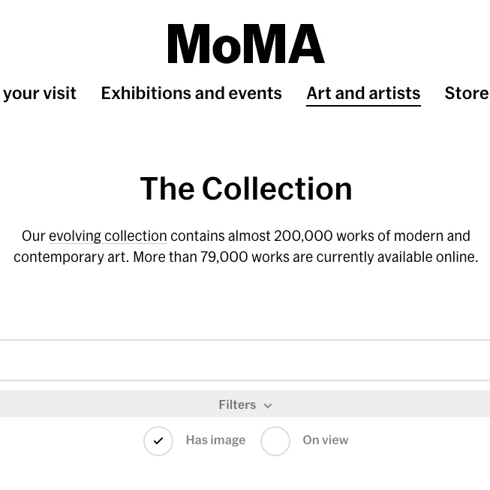The image size is (490, 490).
Task: Click The Collection page heading
Action: (x=245, y=188)
